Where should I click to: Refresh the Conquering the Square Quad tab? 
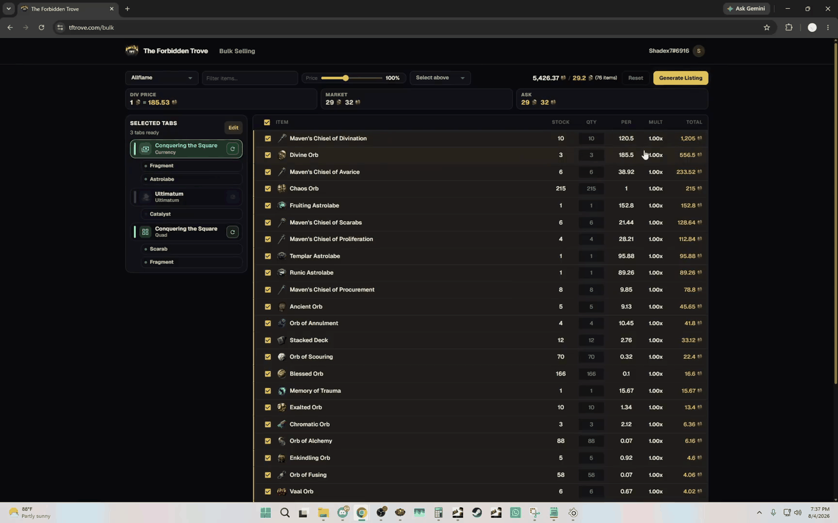point(233,232)
